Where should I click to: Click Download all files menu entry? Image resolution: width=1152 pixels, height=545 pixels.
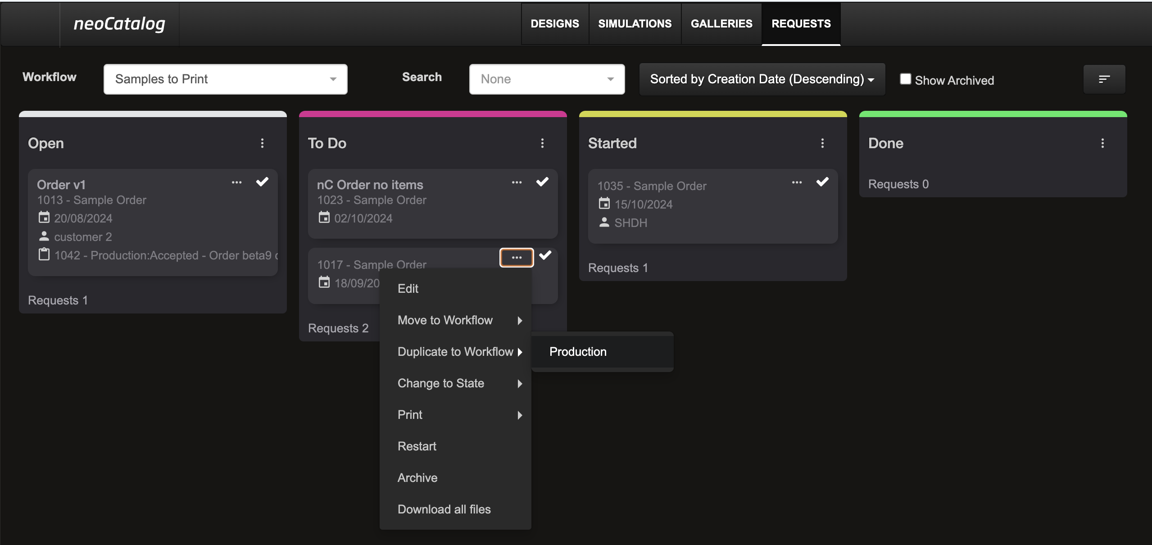point(444,509)
